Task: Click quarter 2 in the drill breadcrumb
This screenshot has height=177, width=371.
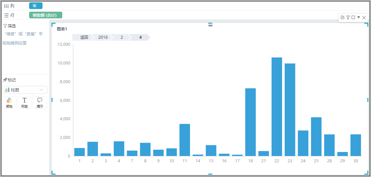Action: 122,37
